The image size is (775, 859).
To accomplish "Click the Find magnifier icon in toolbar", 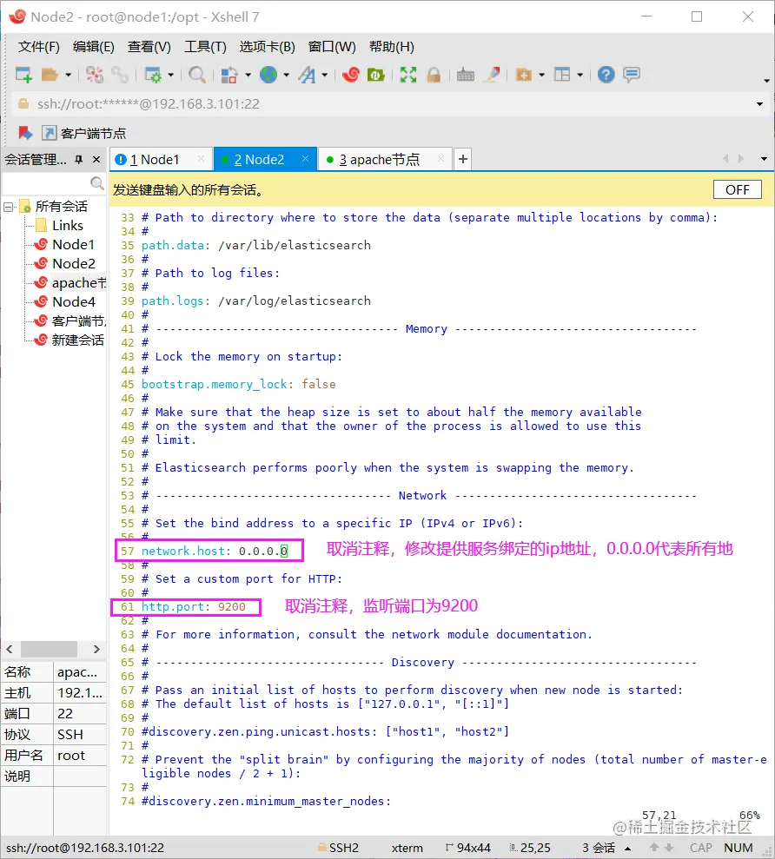I will (x=196, y=75).
